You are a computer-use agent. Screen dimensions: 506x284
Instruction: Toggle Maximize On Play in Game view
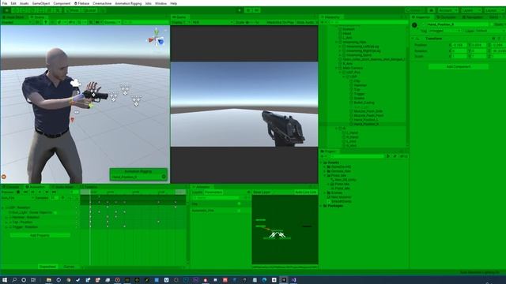280,23
